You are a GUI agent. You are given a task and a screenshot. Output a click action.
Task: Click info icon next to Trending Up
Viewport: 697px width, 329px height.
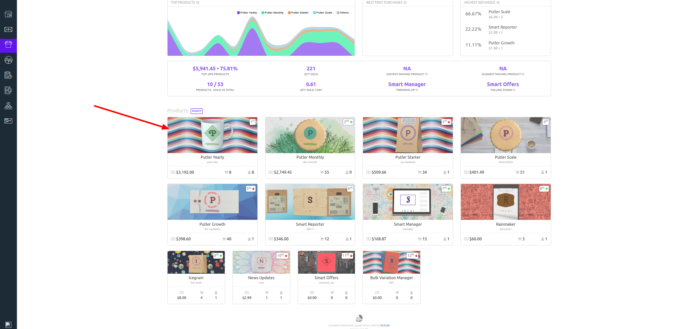coord(417,90)
